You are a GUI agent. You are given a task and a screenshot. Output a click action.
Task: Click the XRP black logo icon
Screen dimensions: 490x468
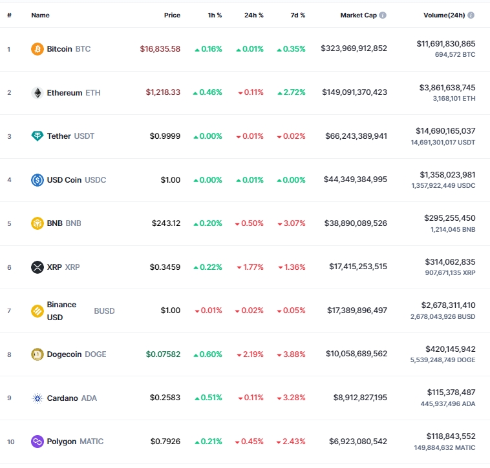coord(37,267)
